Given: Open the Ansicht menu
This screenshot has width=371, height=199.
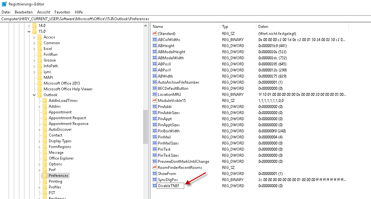Looking at the screenshot, I should click(x=44, y=12).
